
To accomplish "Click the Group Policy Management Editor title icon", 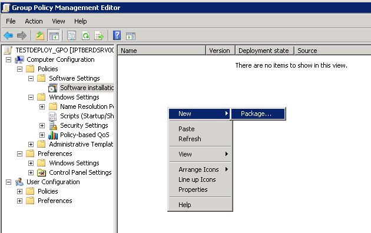I will pos(6,8).
